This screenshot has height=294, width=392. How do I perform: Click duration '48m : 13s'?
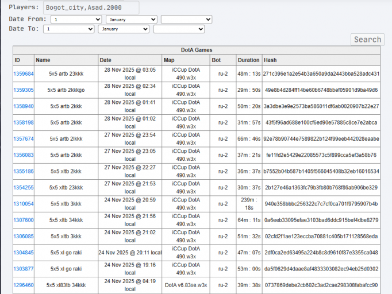(249, 73)
